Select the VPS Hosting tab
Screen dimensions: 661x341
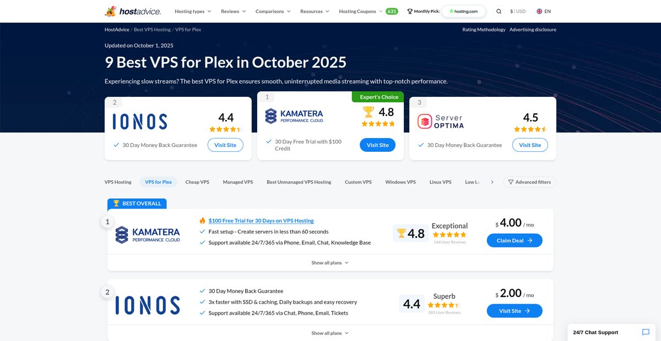118,182
